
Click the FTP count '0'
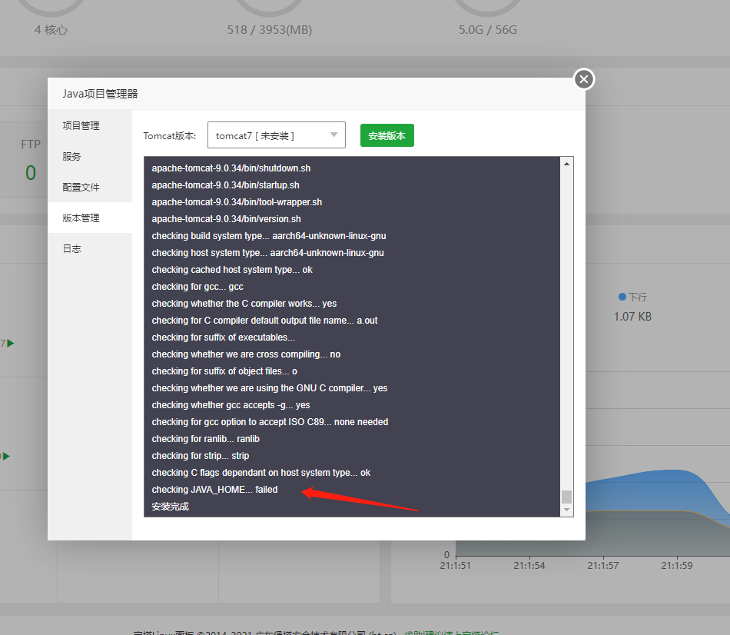pyautogui.click(x=31, y=173)
